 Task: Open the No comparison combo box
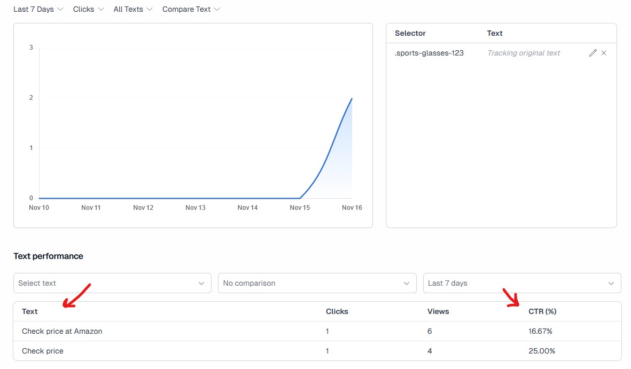coord(316,283)
